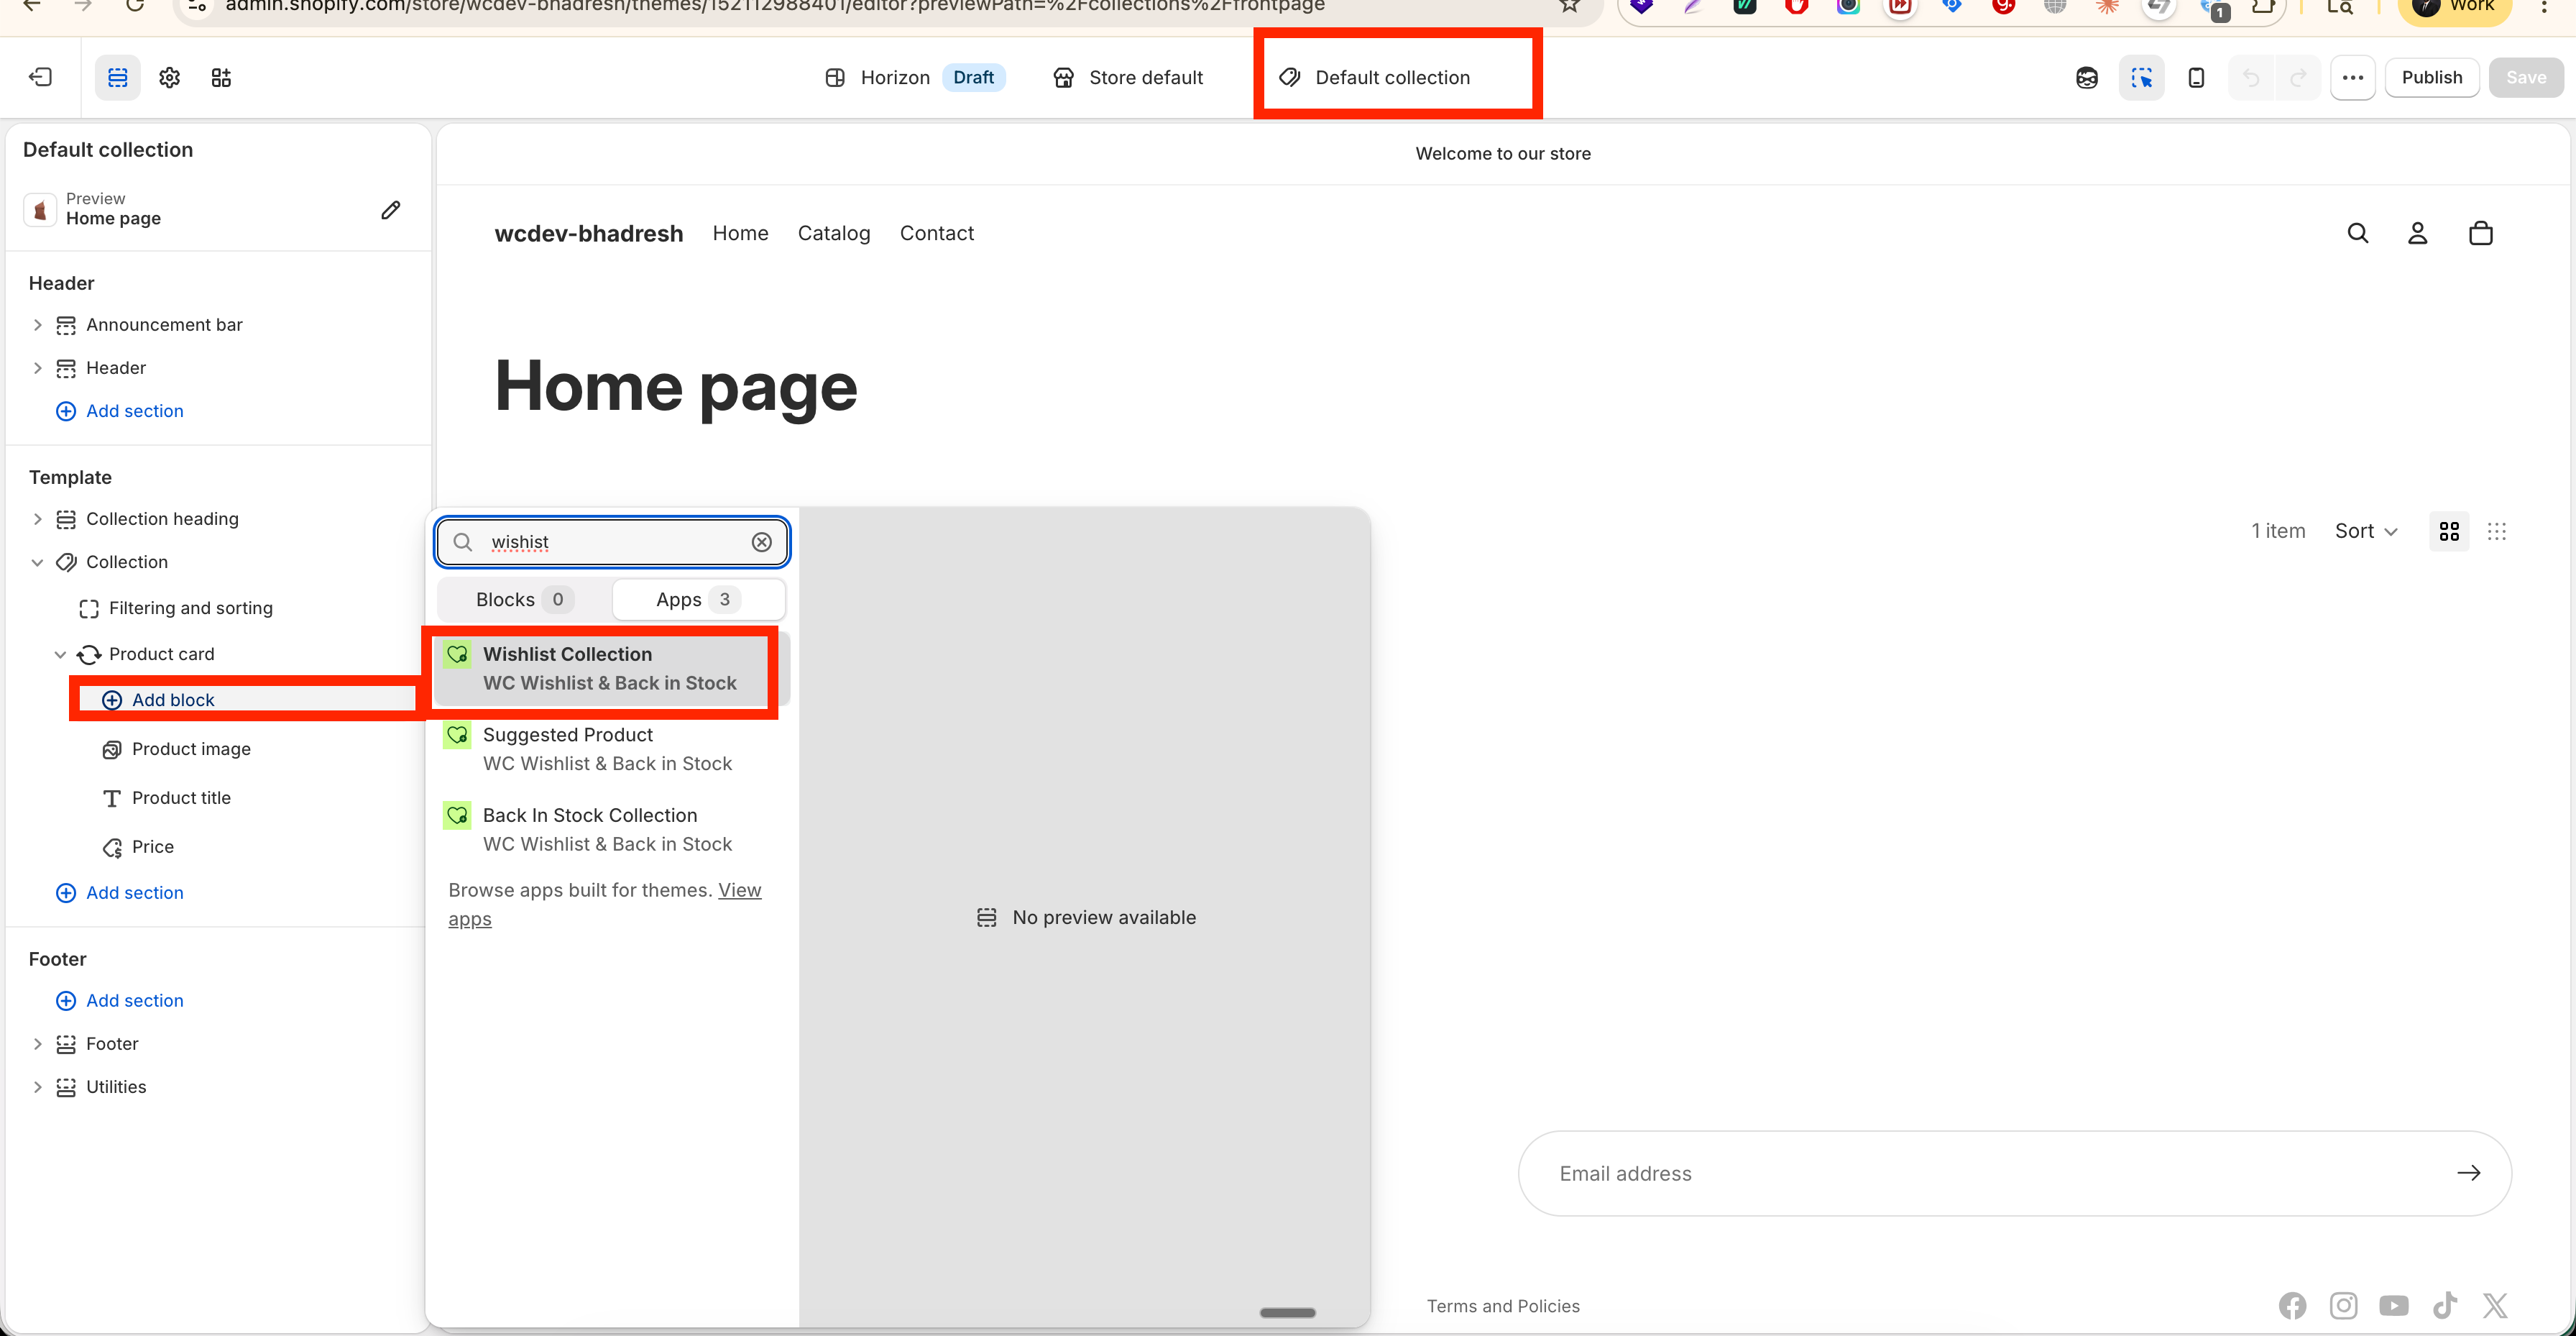Open the storefront search icon
Image resolution: width=2576 pixels, height=1336 pixels.
2358,233
